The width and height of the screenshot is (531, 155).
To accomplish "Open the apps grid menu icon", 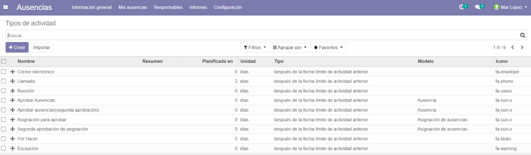I will pos(6,7).
